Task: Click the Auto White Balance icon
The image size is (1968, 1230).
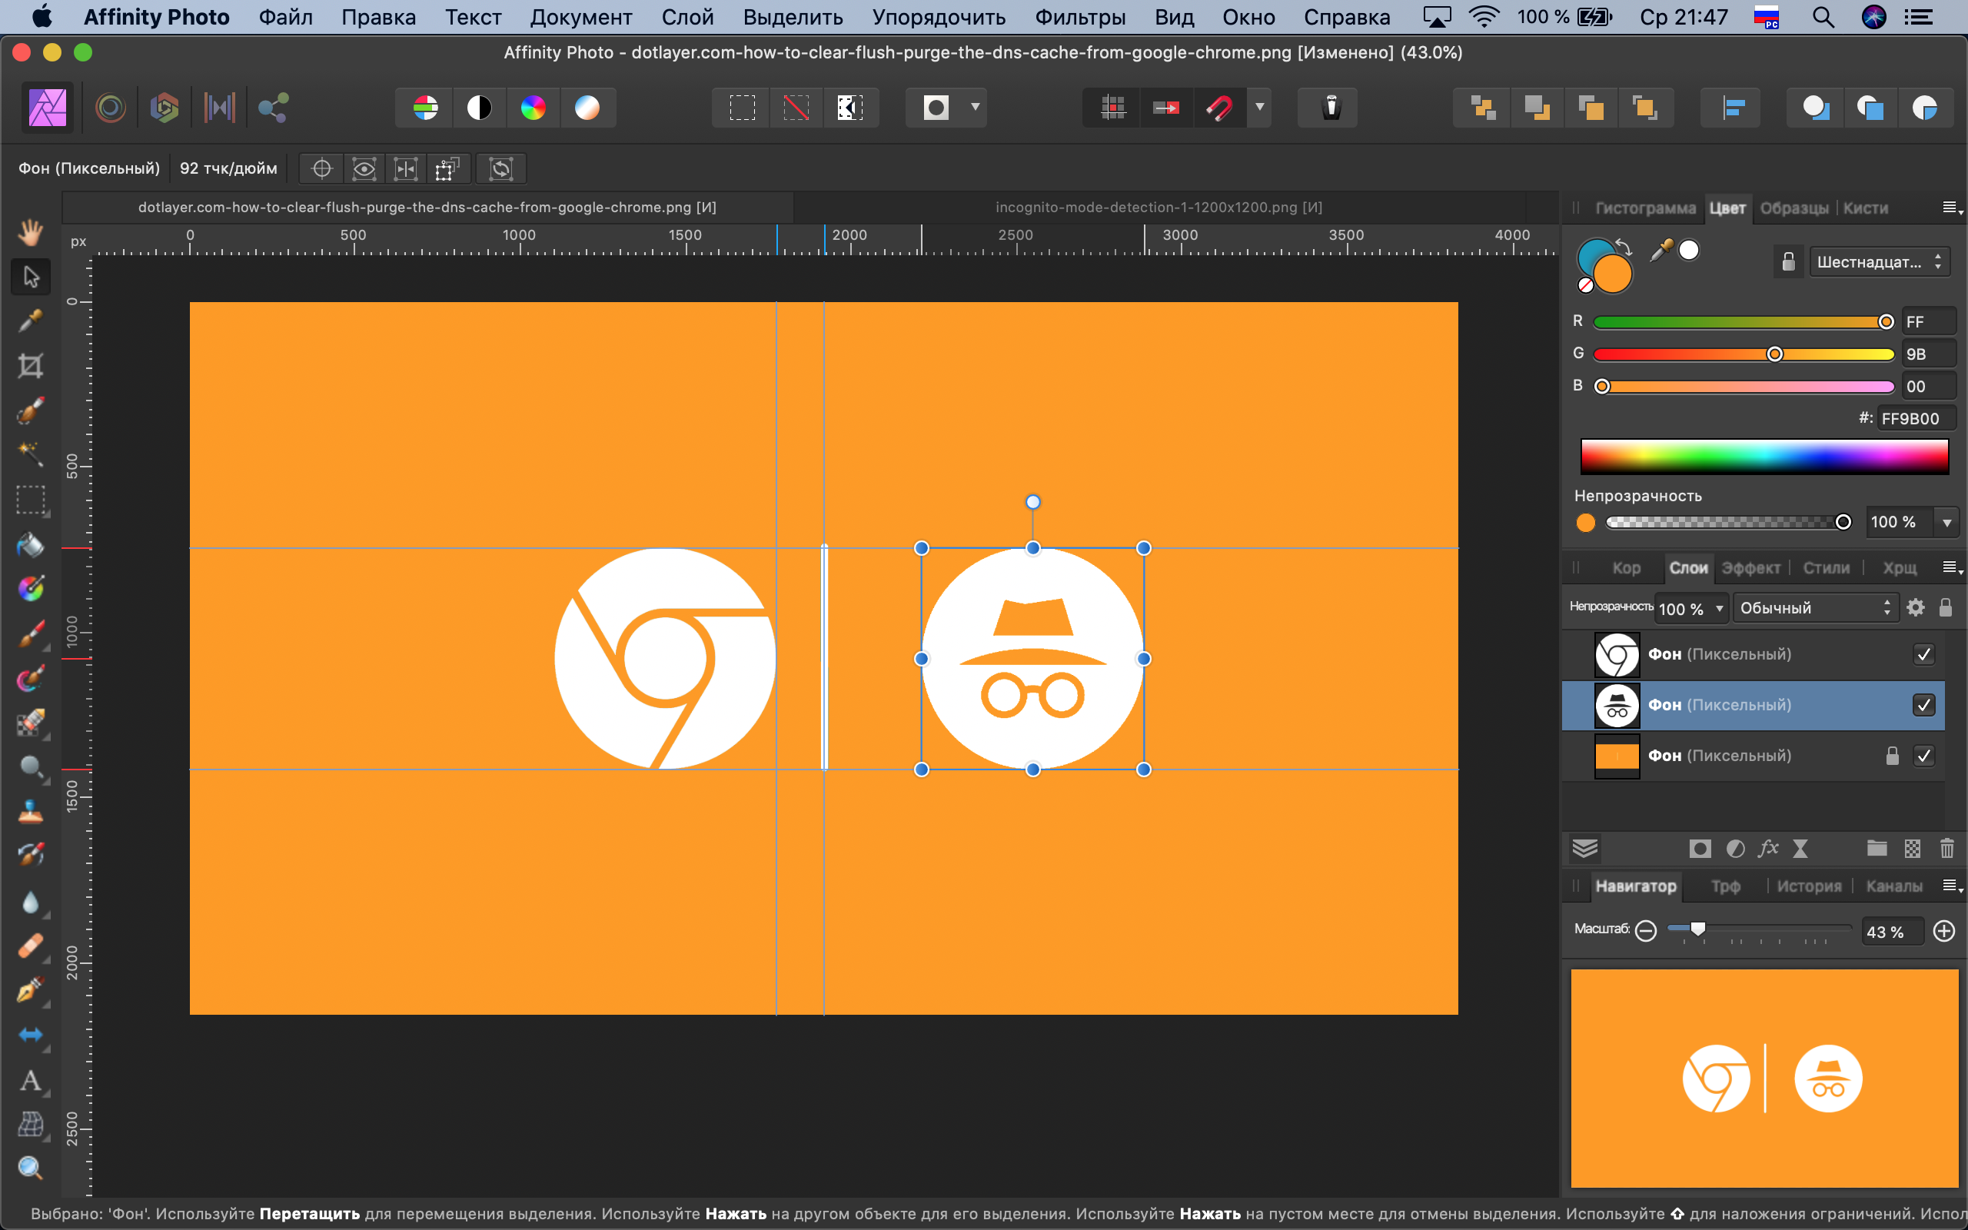Action: (587, 108)
